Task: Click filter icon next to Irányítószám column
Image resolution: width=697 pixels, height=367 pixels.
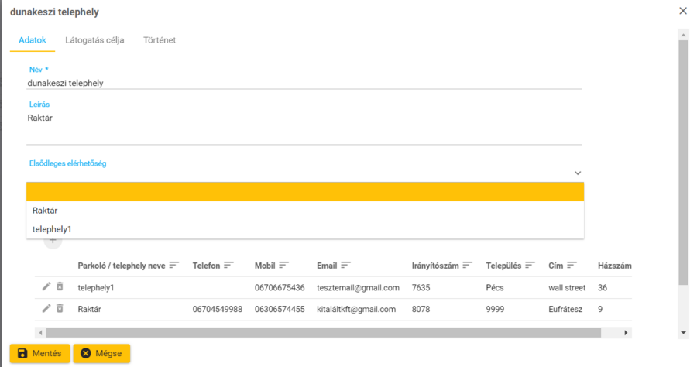Action: [x=468, y=266]
